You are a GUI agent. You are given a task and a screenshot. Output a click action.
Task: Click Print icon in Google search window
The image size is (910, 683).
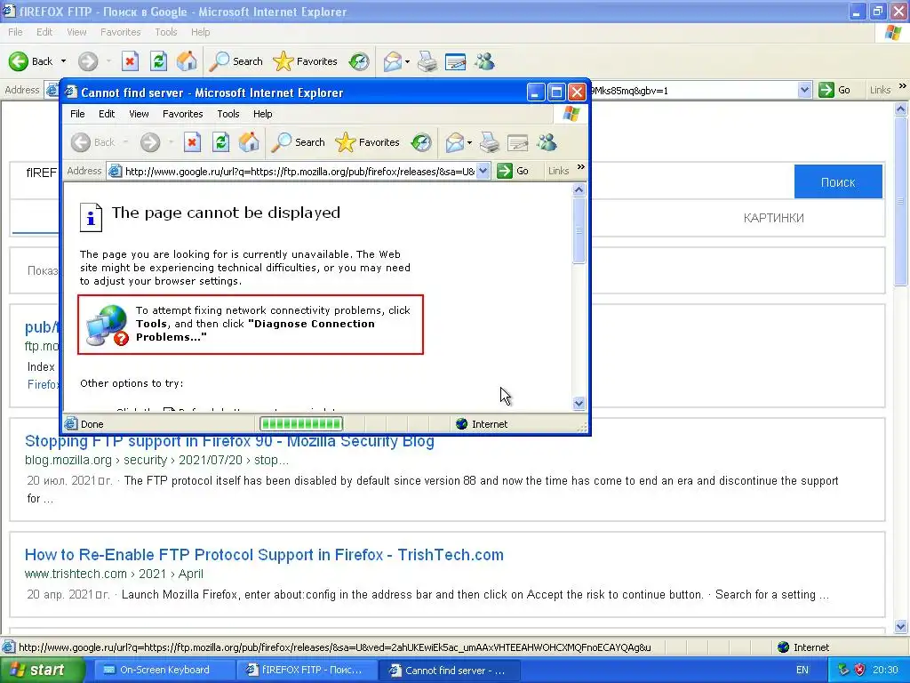coord(427,61)
